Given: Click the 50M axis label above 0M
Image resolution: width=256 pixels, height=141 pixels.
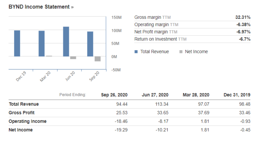Looking at the screenshot, I should [115, 43].
